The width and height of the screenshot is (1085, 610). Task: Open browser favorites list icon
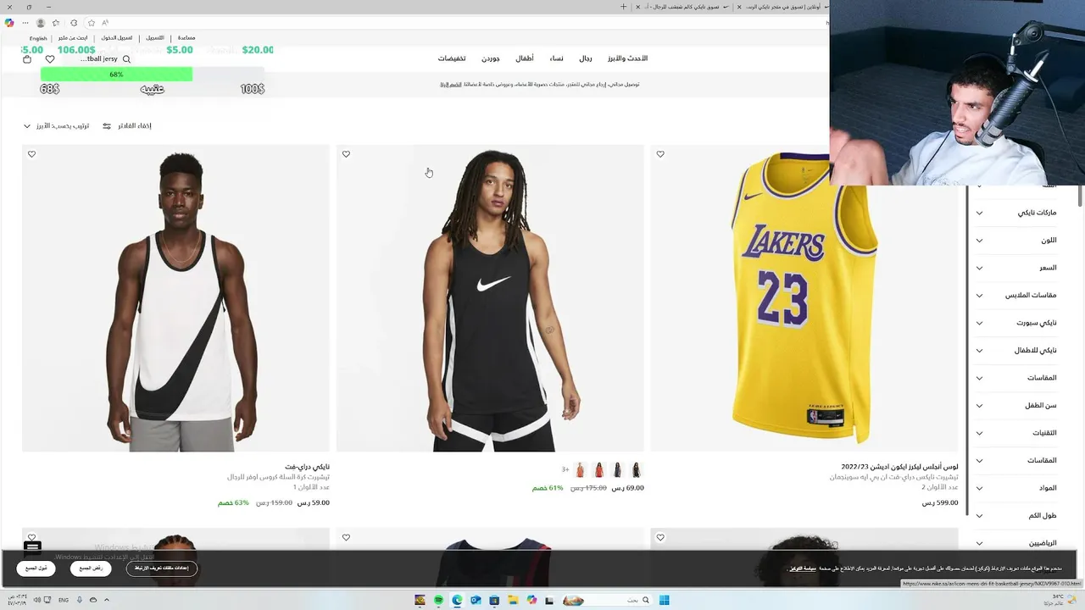click(56, 23)
